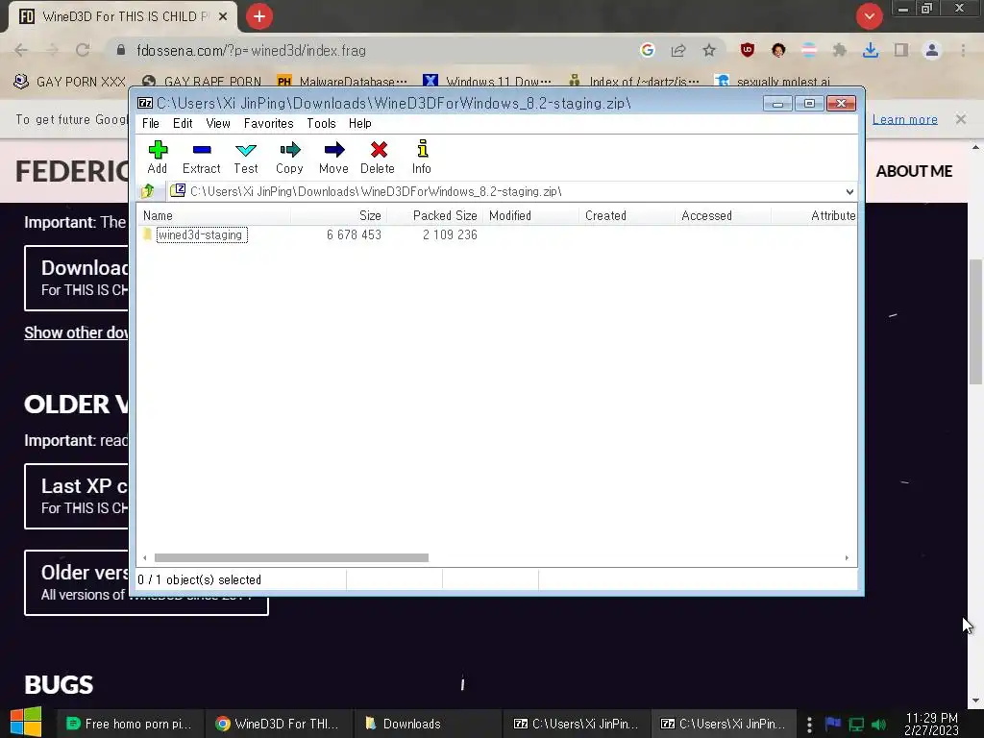Click the share page icon in the address bar
This screenshot has height=738, width=984.
click(678, 50)
